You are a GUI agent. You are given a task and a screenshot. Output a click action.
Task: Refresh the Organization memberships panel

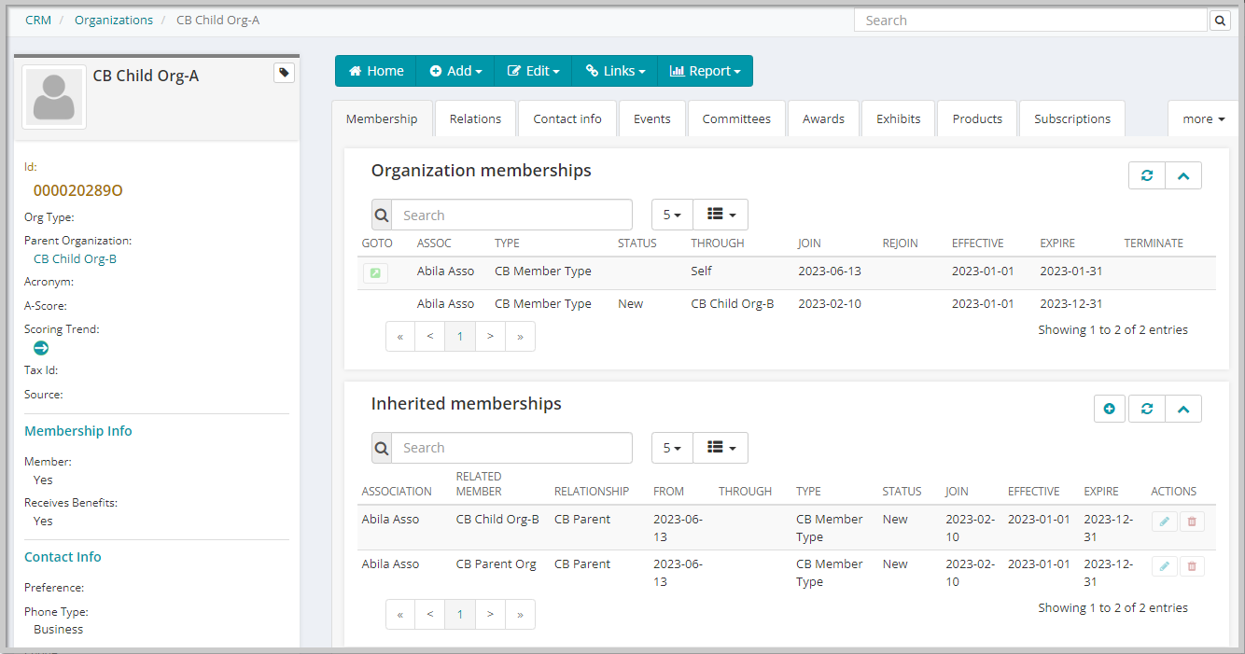click(1147, 175)
